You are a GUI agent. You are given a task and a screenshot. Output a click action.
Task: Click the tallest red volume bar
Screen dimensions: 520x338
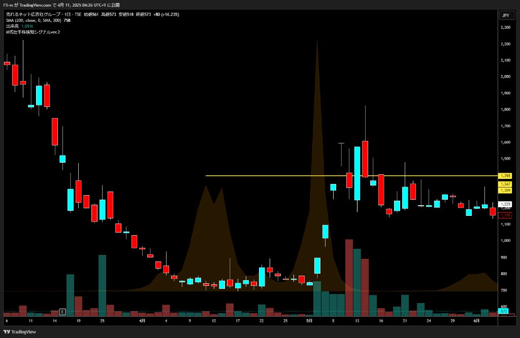coord(349,278)
